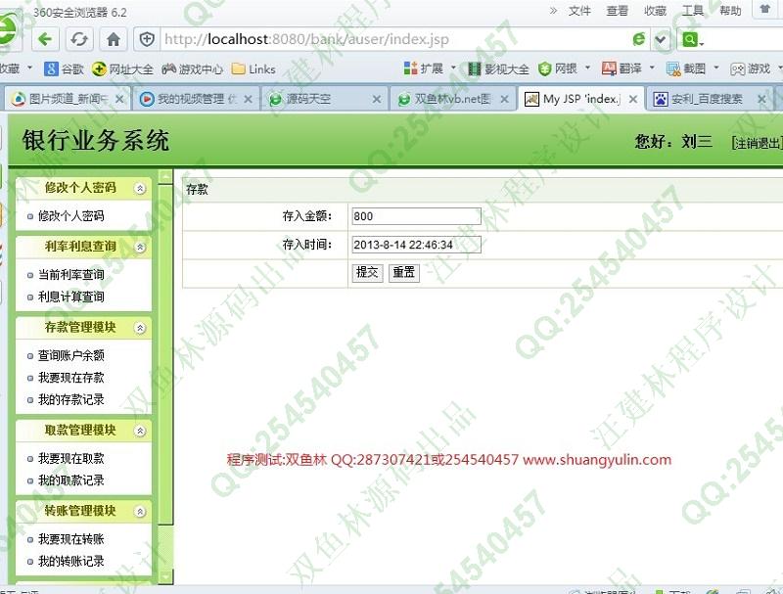
Task: Open the 影视大全 toolbar item
Action: click(498, 69)
